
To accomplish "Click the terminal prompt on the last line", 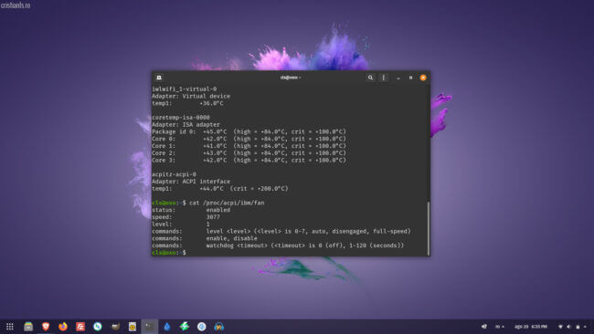I will (x=169, y=253).
